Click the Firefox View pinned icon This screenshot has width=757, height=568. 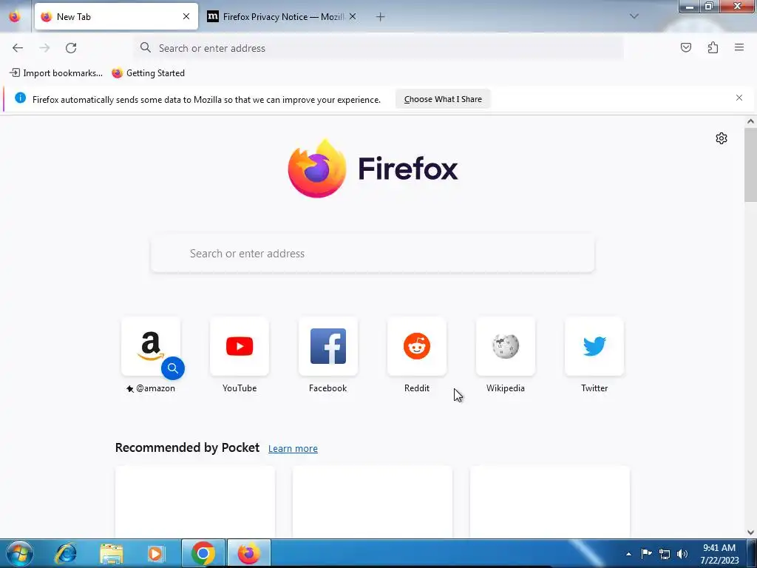tap(15, 17)
